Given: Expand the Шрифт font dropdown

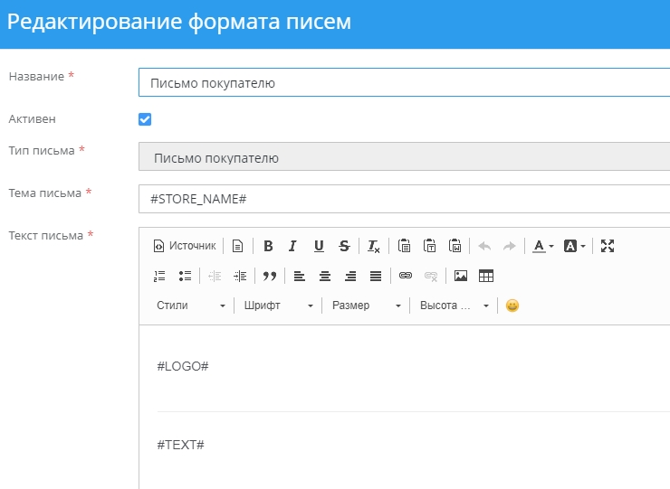Looking at the screenshot, I should (278, 306).
